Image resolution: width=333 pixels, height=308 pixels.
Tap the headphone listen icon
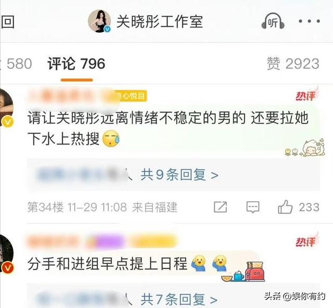click(x=273, y=21)
